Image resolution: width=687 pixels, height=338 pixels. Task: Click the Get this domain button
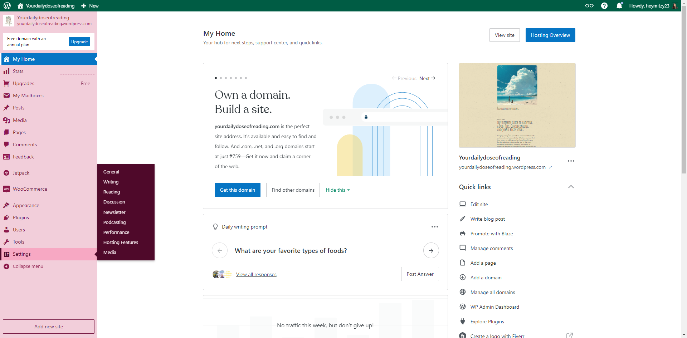238,190
